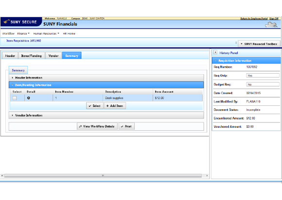Click the Req Only field showing Yes
The image size is (282, 200).
(x=263, y=76)
